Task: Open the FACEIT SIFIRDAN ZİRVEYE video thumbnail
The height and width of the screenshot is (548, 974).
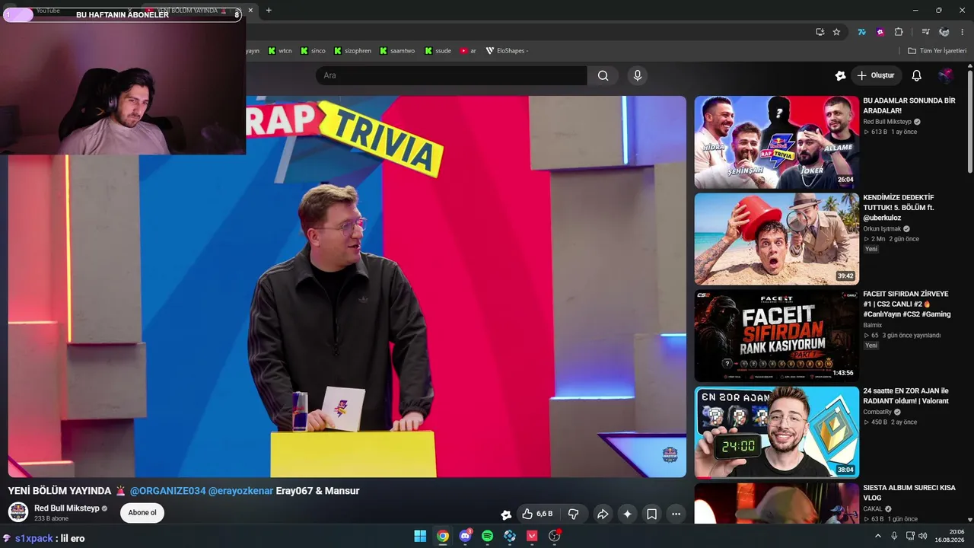Action: pos(777,336)
